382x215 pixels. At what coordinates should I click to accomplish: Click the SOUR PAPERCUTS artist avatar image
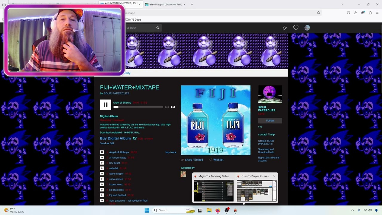click(270, 94)
